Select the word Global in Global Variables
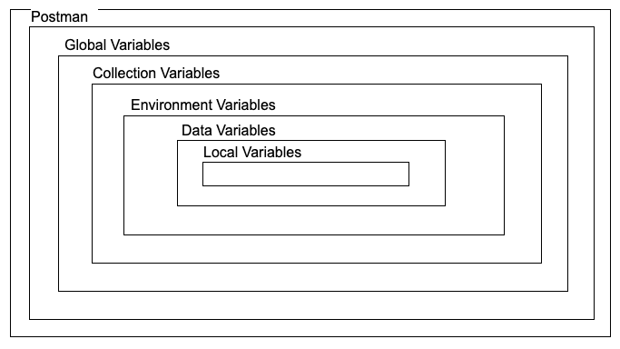The image size is (620, 349). [x=83, y=45]
